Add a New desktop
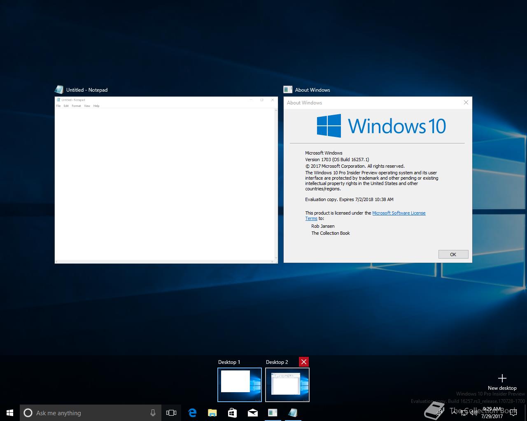This screenshot has width=527, height=421. (502, 382)
